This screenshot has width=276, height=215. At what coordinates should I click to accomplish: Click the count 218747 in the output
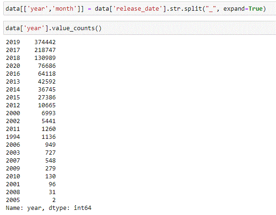tap(45, 50)
